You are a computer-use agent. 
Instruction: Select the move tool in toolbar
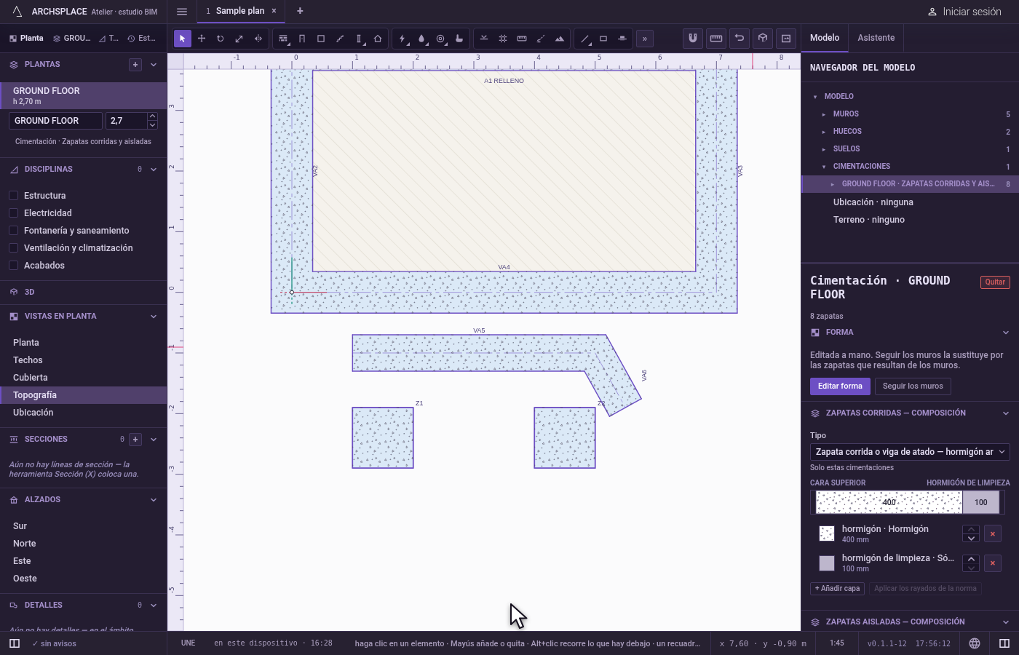pos(202,39)
